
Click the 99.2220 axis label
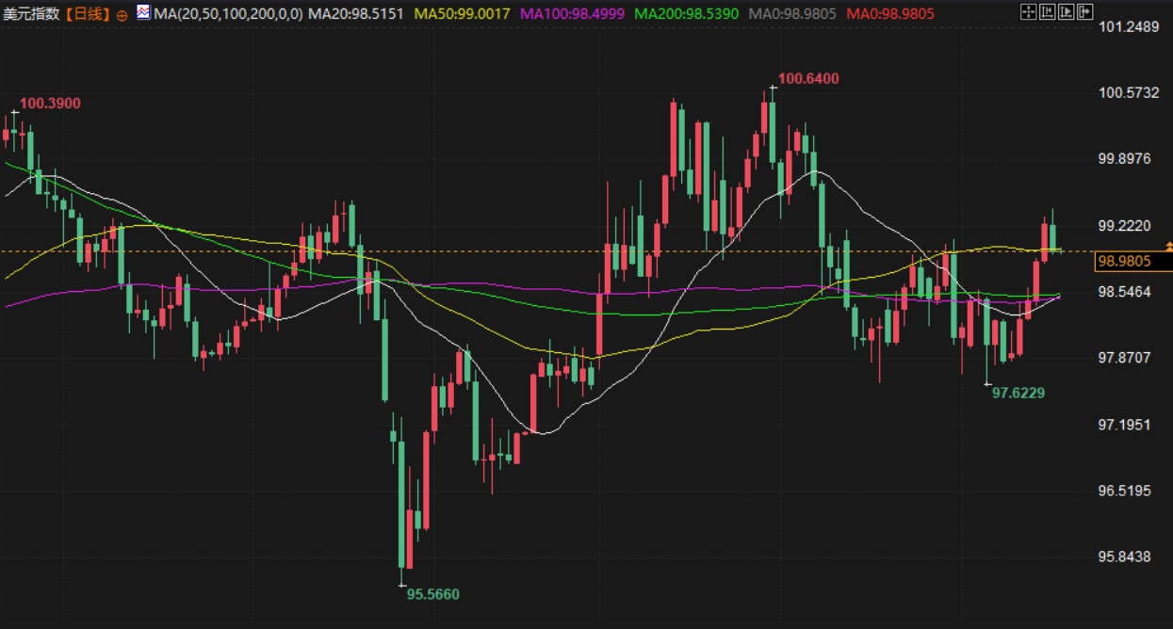(1125, 226)
